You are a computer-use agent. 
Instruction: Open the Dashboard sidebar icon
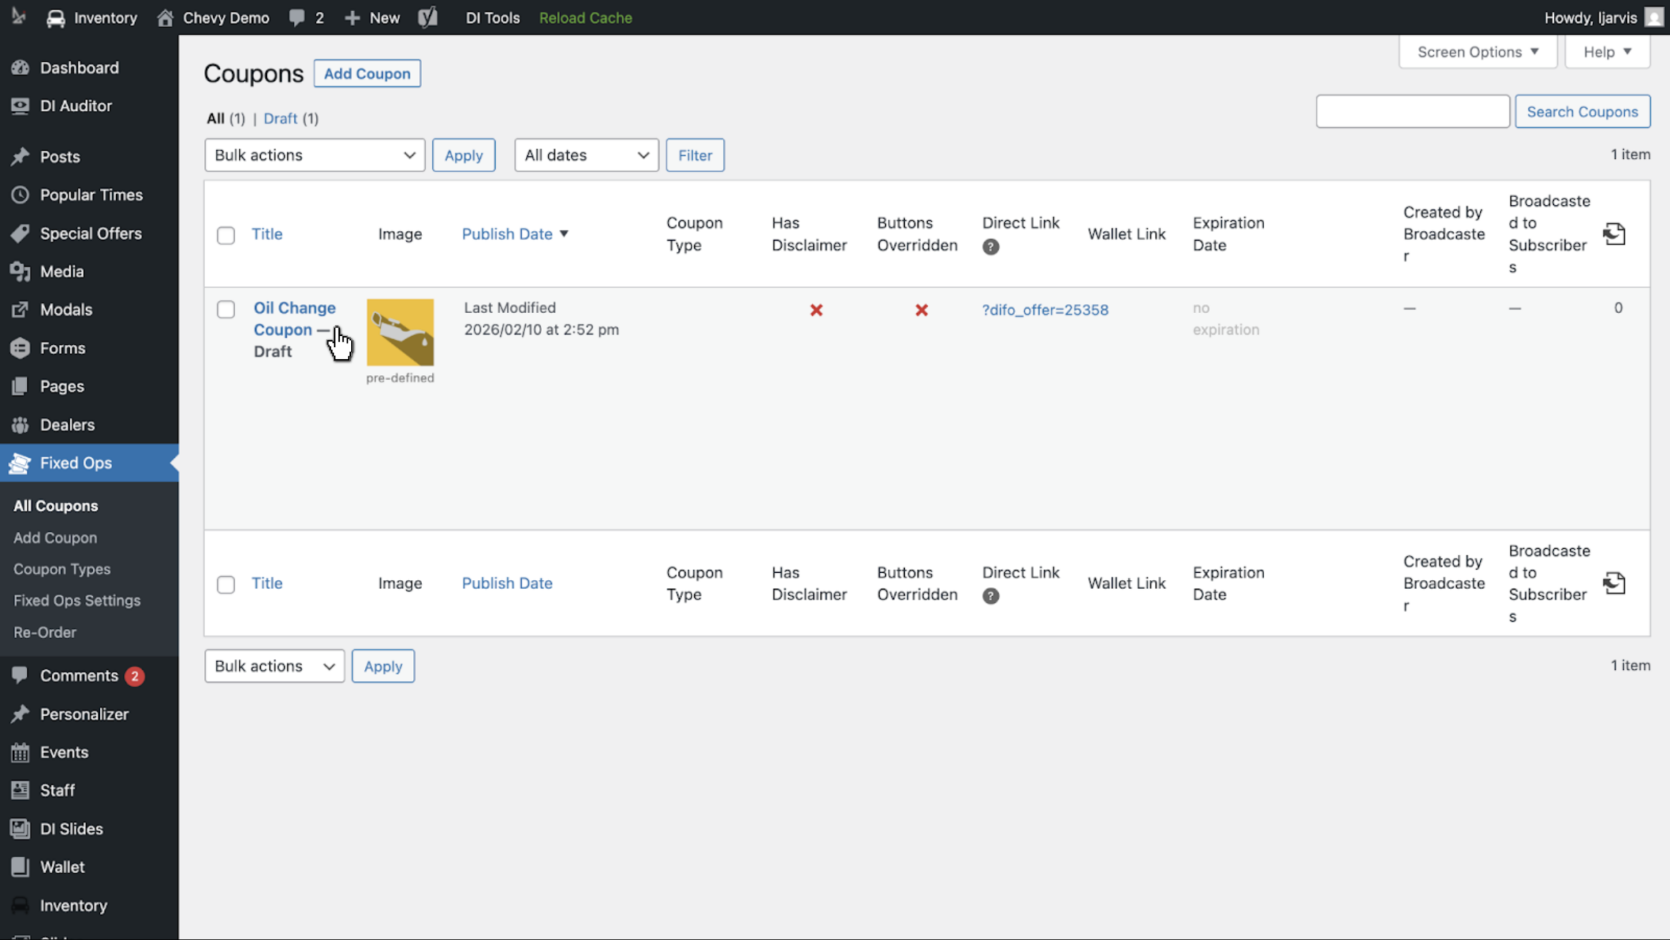pos(20,67)
